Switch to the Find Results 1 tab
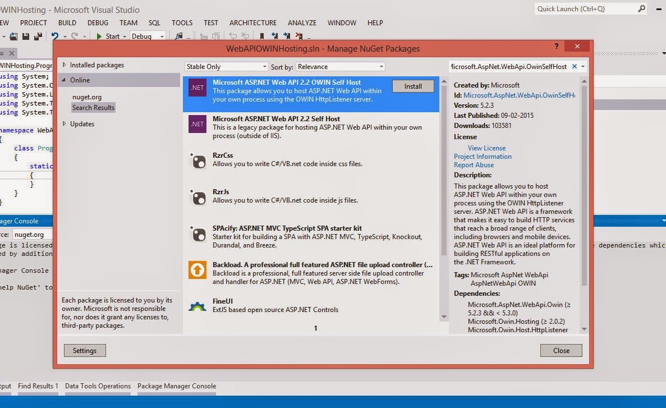This screenshot has width=666, height=408. pyautogui.click(x=38, y=386)
